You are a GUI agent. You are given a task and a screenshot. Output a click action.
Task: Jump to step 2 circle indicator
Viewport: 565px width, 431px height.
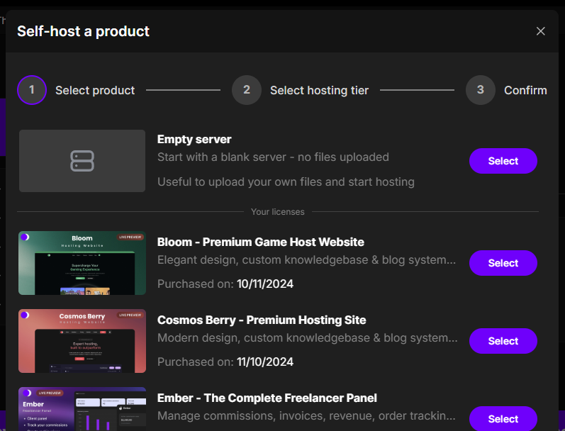(246, 90)
